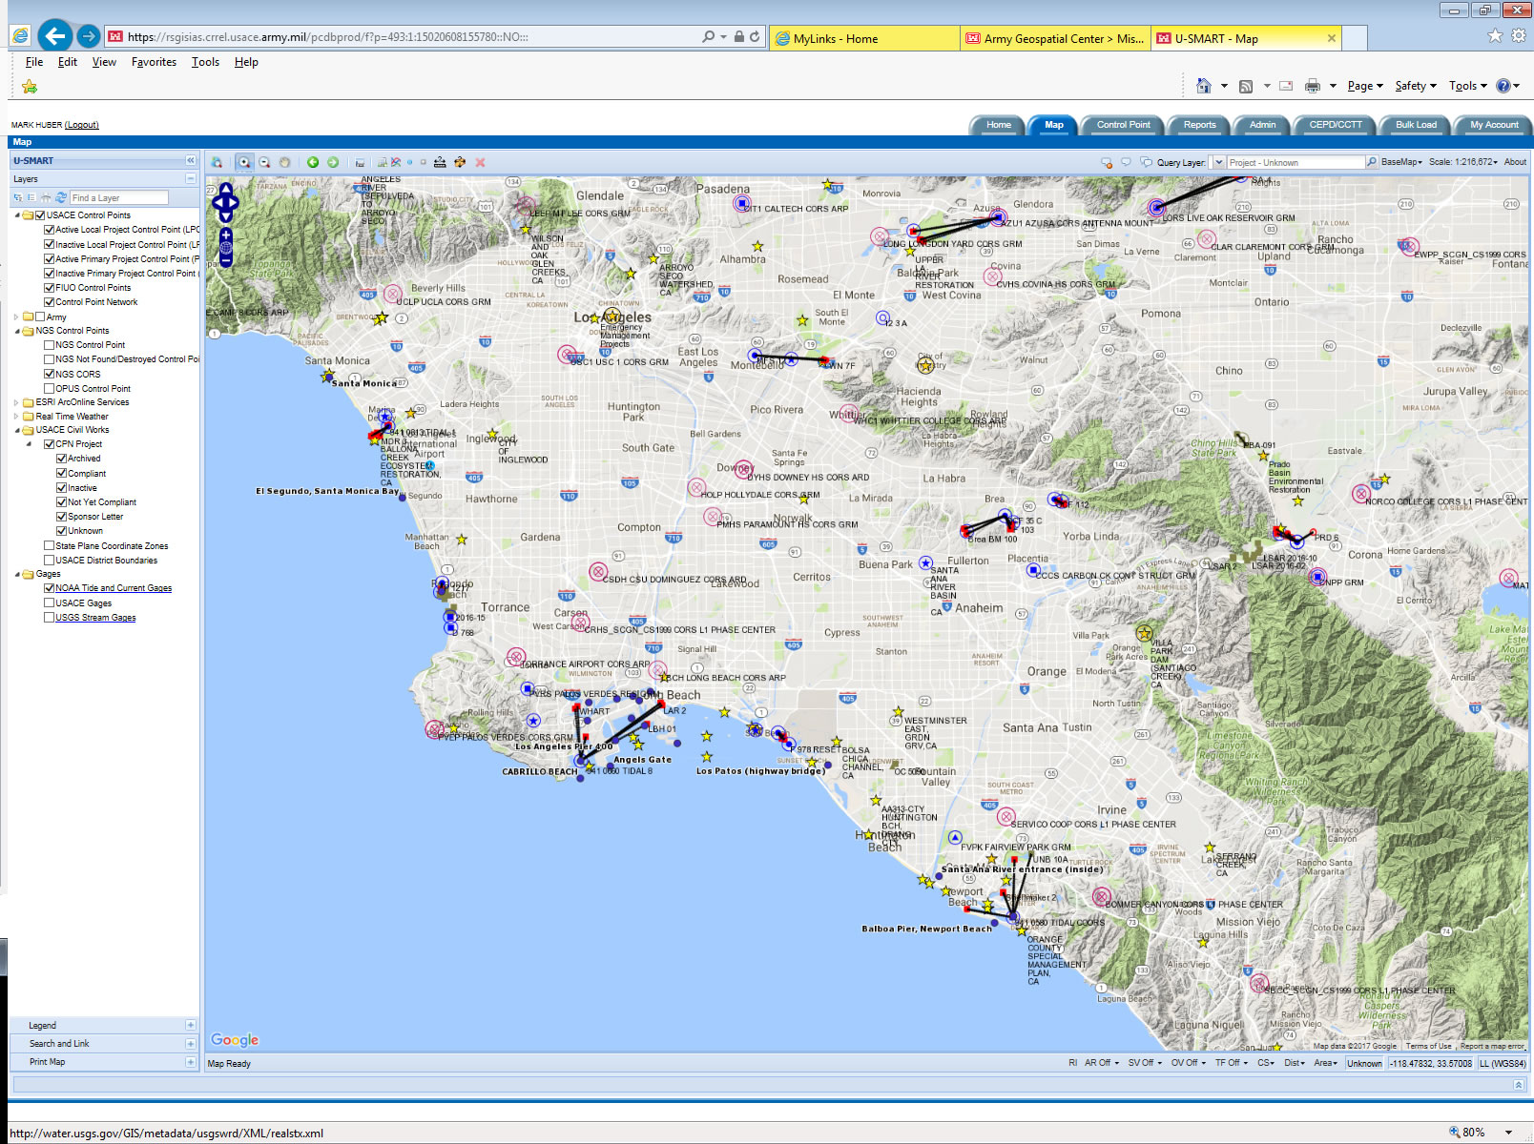The image size is (1534, 1144).
Task: Enable OPUS Control Point layer
Action: point(49,388)
